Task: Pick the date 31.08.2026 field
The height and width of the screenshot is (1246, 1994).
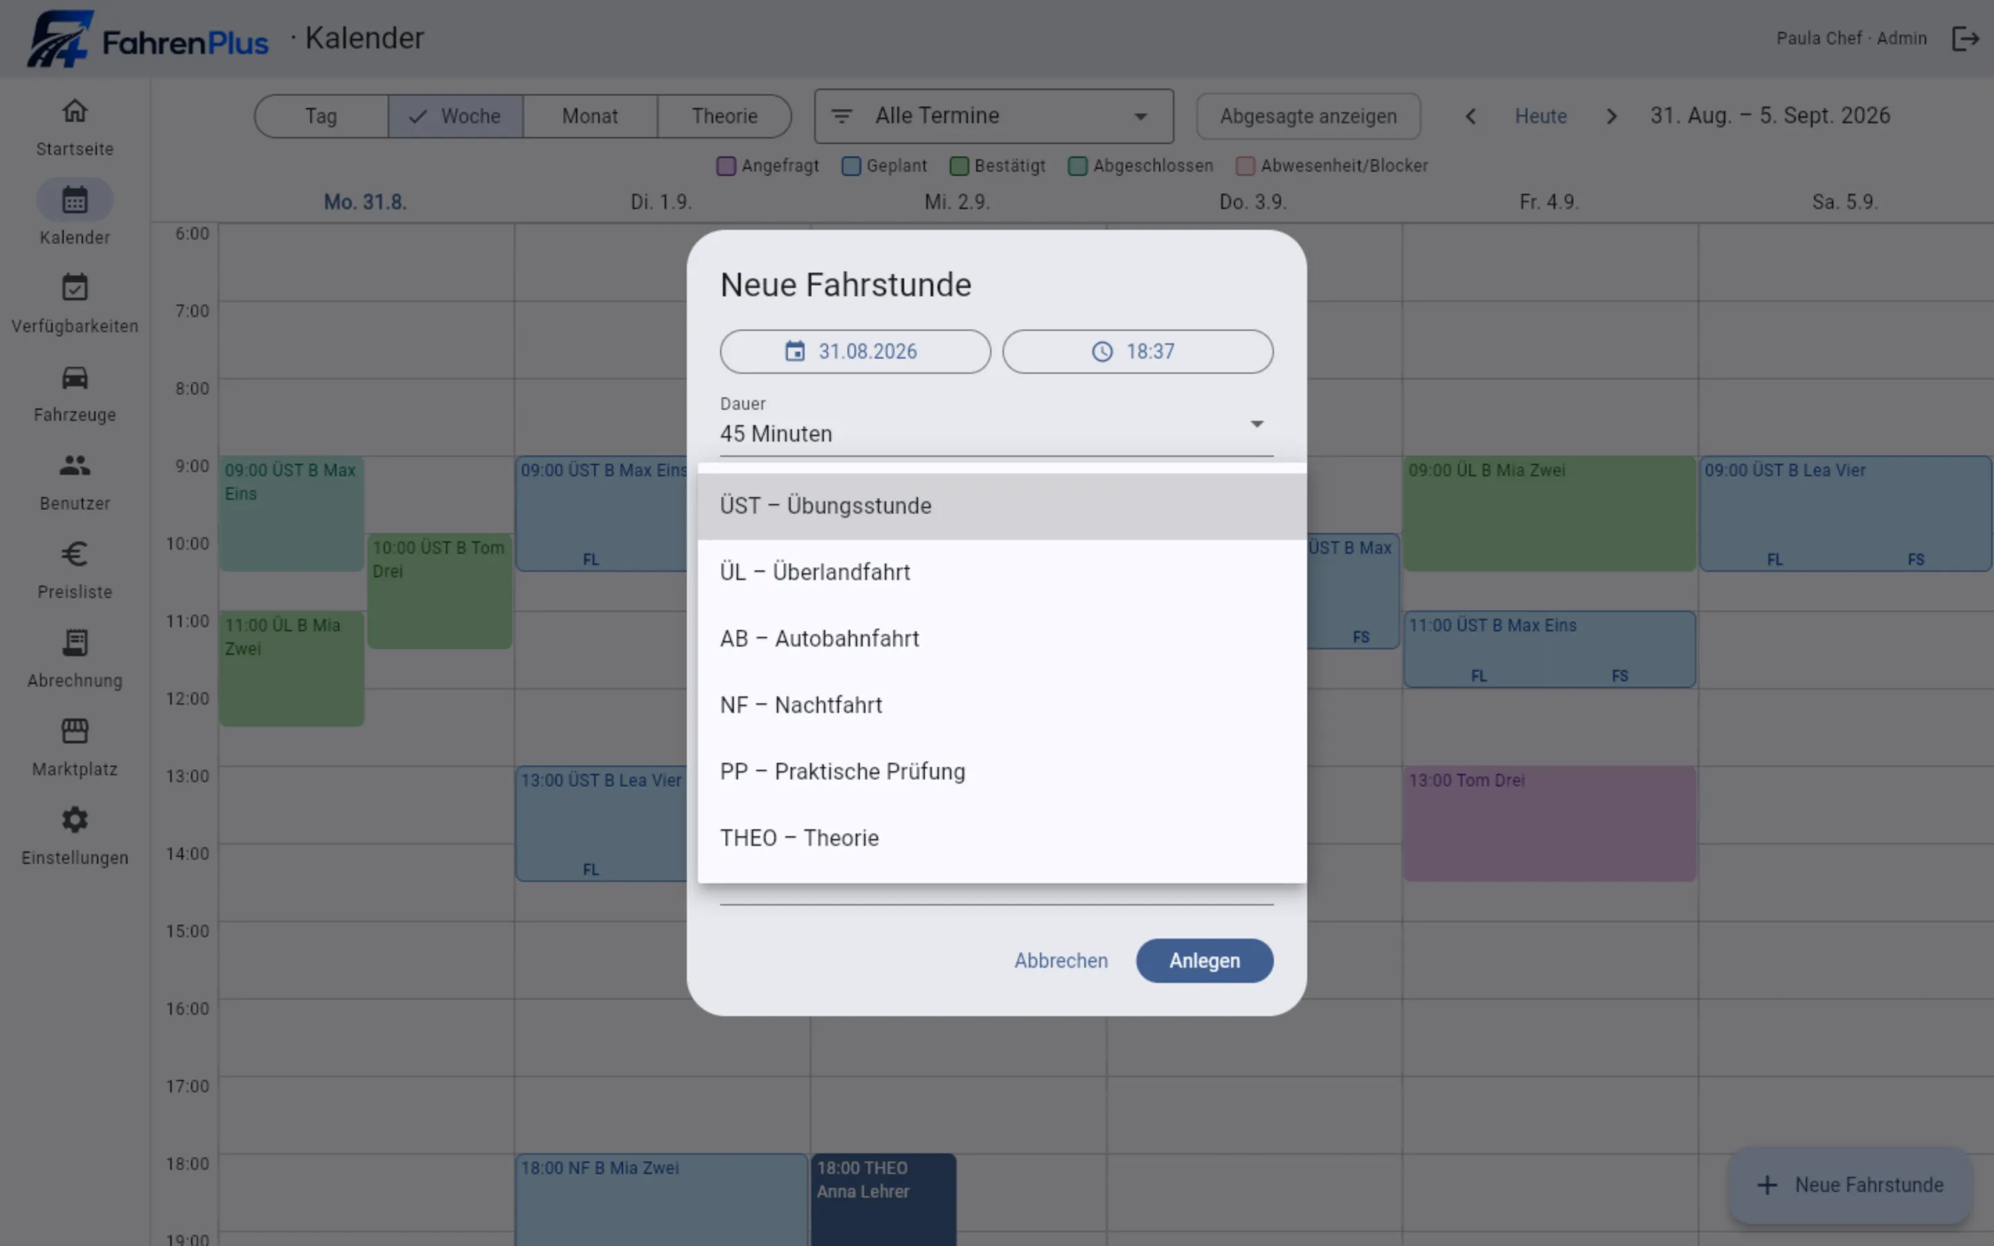Action: click(855, 352)
